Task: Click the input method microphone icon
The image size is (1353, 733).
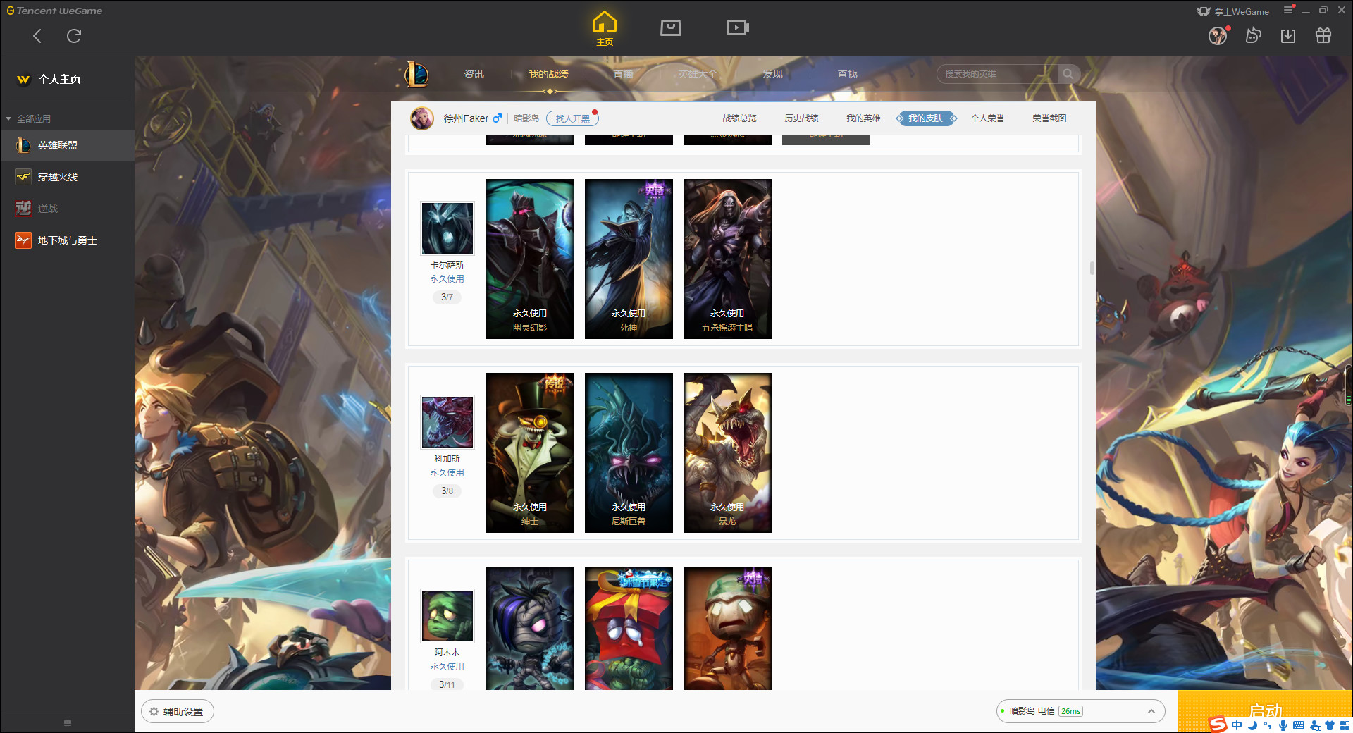Action: tap(1283, 725)
